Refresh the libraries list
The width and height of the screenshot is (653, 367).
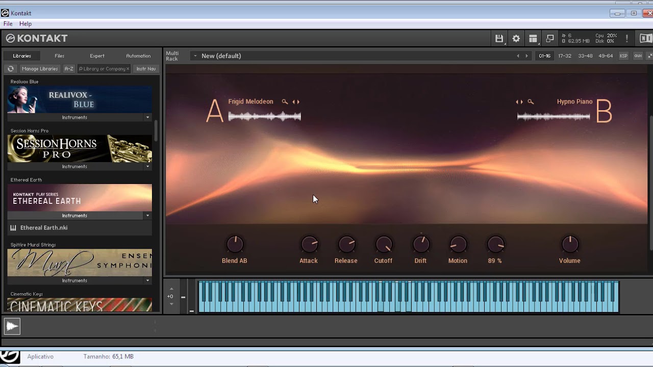[x=10, y=69]
